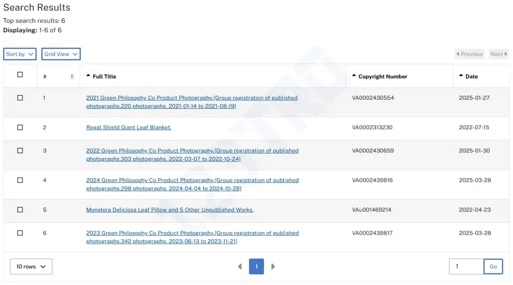The width and height of the screenshot is (513, 285).
Task: Click the left pagination arrow at bottom
Action: [240, 266]
